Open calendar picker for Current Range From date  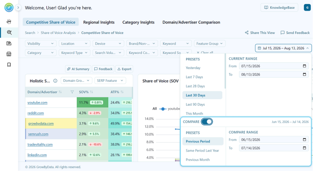coord(304,66)
